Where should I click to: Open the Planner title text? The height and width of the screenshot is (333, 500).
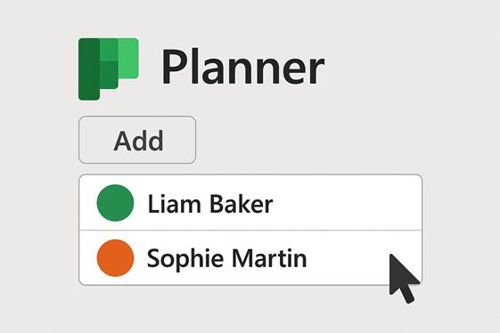coord(243,67)
